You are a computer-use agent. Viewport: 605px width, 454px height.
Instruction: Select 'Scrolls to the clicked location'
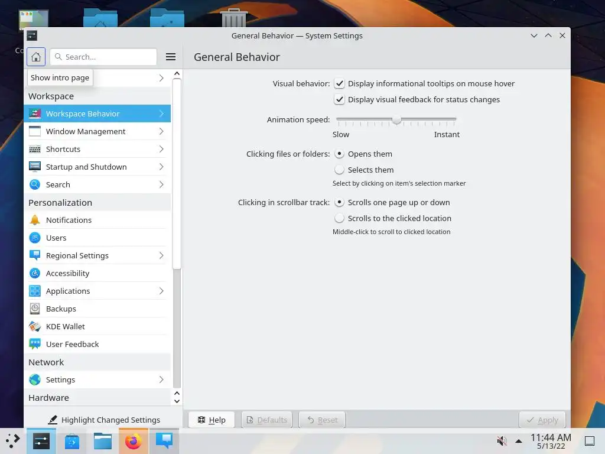pos(339,218)
